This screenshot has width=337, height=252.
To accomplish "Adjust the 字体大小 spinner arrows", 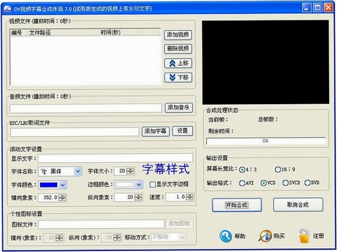I will pyautogui.click(x=130, y=171).
